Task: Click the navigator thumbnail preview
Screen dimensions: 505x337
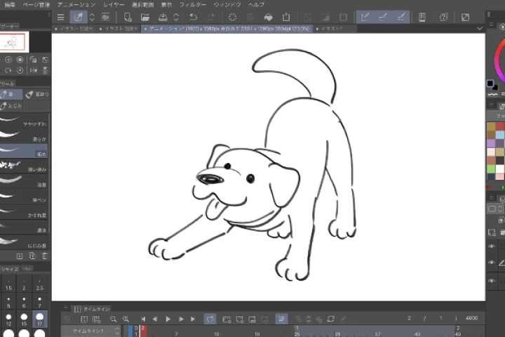Action: (x=13, y=42)
